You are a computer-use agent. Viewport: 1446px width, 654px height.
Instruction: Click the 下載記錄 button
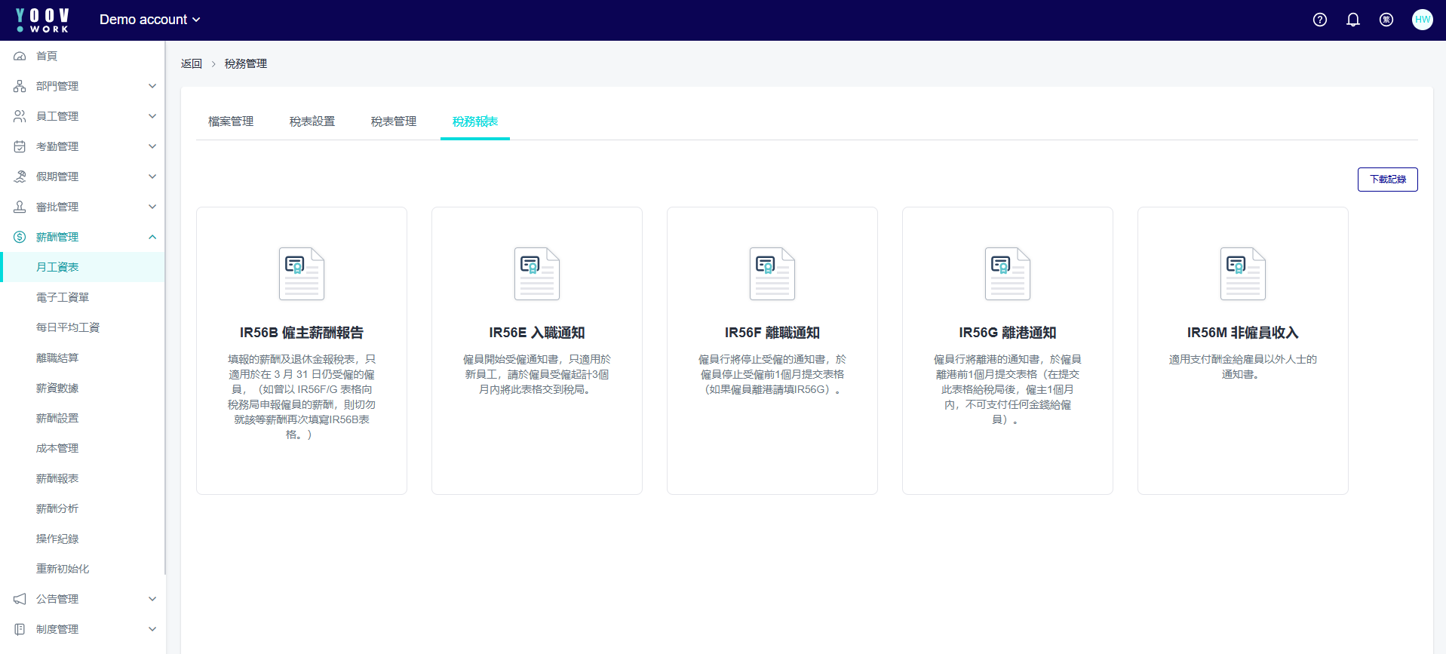(1387, 180)
